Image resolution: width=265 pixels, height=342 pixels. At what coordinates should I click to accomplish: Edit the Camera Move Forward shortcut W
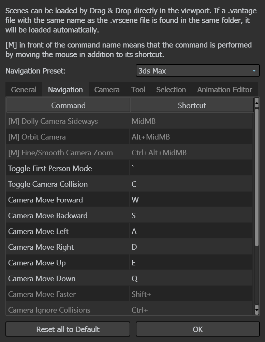tap(191, 200)
